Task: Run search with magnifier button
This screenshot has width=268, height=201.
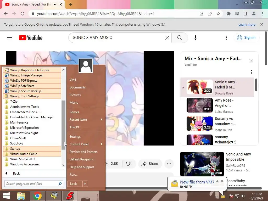Action: tap(180, 38)
